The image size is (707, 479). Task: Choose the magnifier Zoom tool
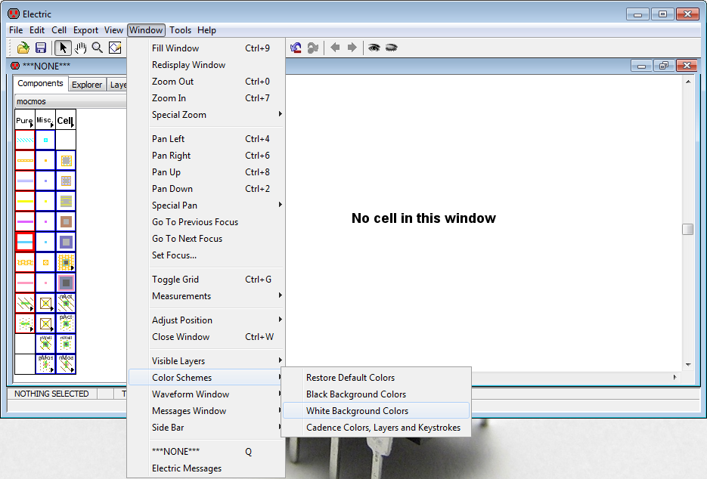(98, 48)
